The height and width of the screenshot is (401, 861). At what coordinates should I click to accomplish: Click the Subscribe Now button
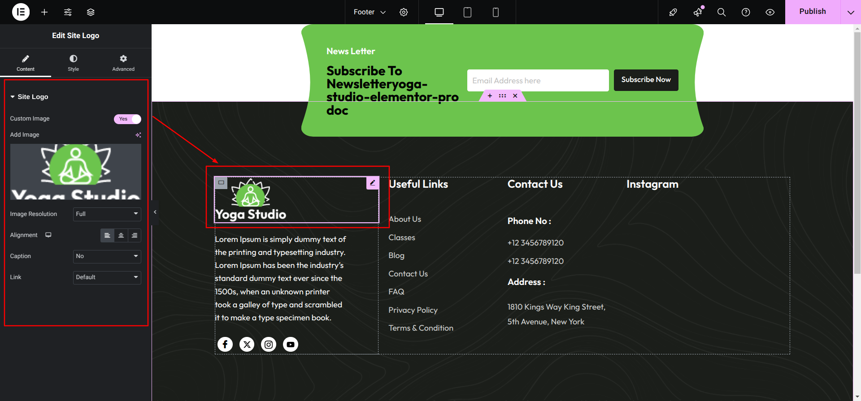click(646, 80)
